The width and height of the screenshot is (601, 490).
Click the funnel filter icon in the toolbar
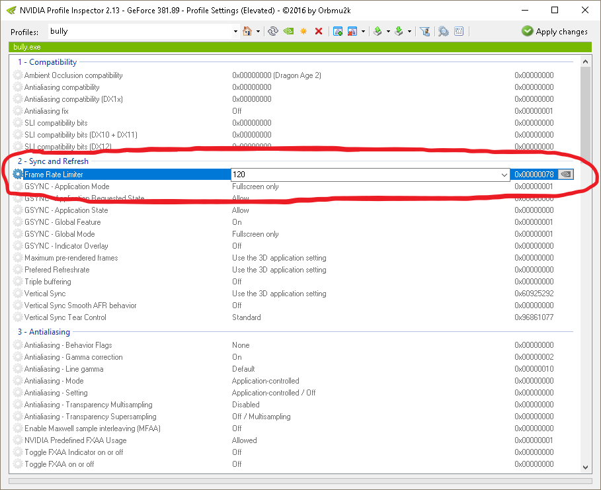(x=424, y=32)
